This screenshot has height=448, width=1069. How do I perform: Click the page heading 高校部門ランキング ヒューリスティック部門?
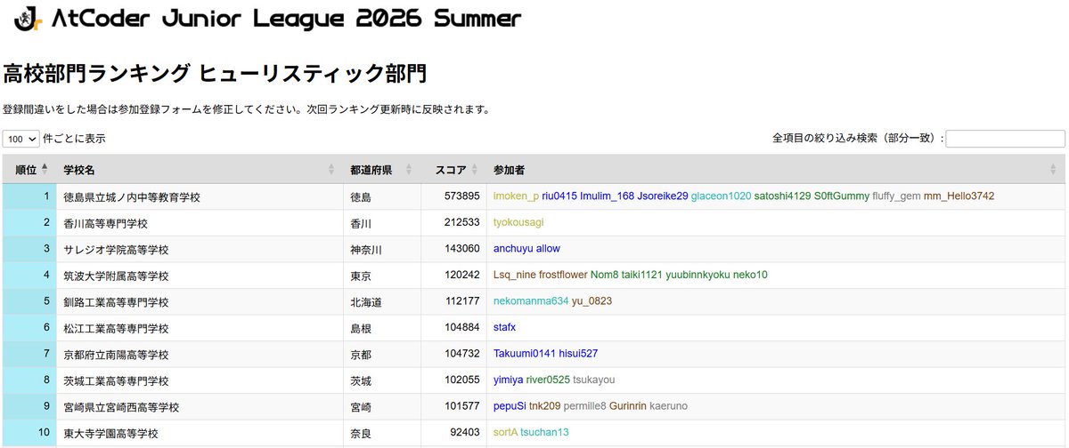point(215,74)
